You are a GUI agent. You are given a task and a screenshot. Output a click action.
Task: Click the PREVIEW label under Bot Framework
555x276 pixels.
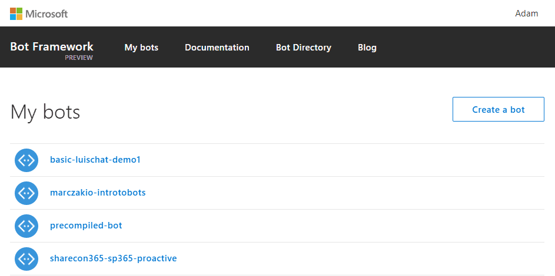(79, 58)
